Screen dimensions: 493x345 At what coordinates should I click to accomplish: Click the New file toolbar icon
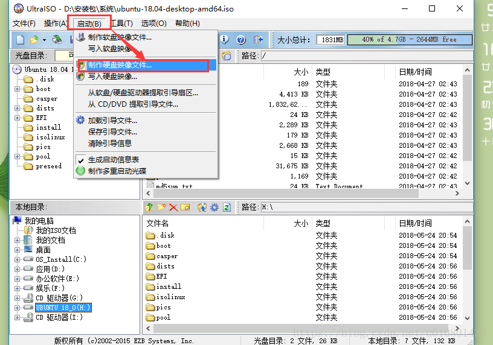tap(21, 40)
